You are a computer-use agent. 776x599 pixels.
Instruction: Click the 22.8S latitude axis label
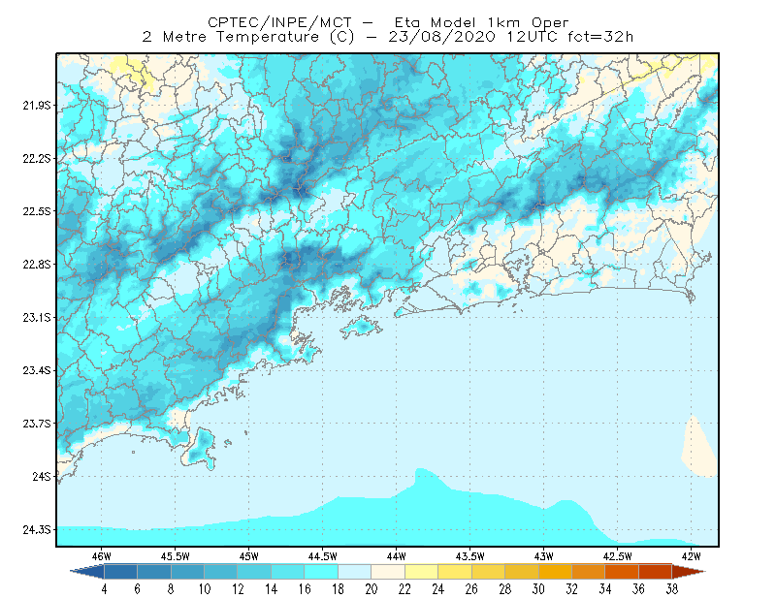pyautogui.click(x=37, y=265)
